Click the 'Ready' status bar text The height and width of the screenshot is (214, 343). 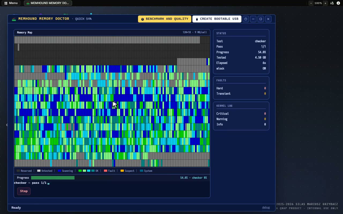(x=16, y=208)
